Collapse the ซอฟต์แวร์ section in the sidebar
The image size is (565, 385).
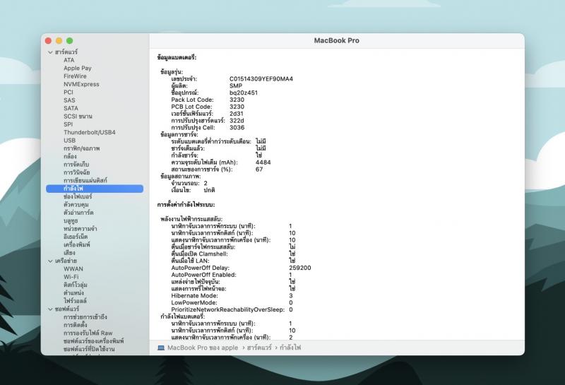pos(50,309)
